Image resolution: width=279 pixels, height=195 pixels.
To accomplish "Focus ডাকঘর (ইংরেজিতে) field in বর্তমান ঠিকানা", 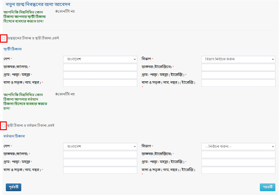I will 238,154.
